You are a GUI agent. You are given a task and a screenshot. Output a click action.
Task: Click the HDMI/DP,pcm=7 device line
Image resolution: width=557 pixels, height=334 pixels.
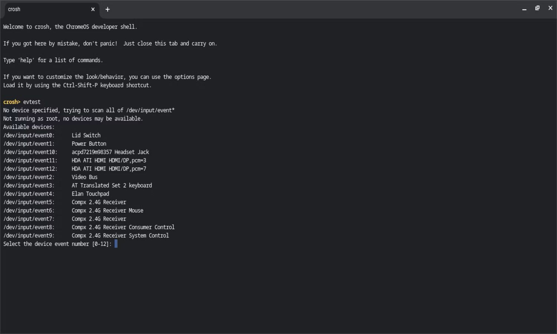point(109,169)
